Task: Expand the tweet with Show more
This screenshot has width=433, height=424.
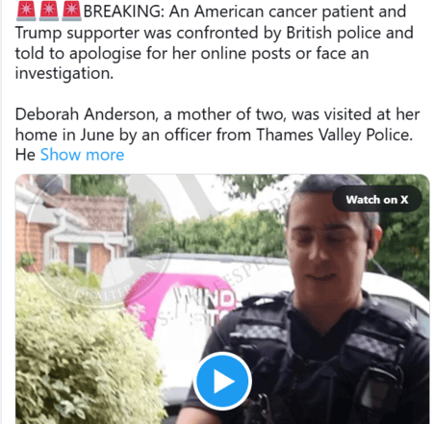Action: 82,155
